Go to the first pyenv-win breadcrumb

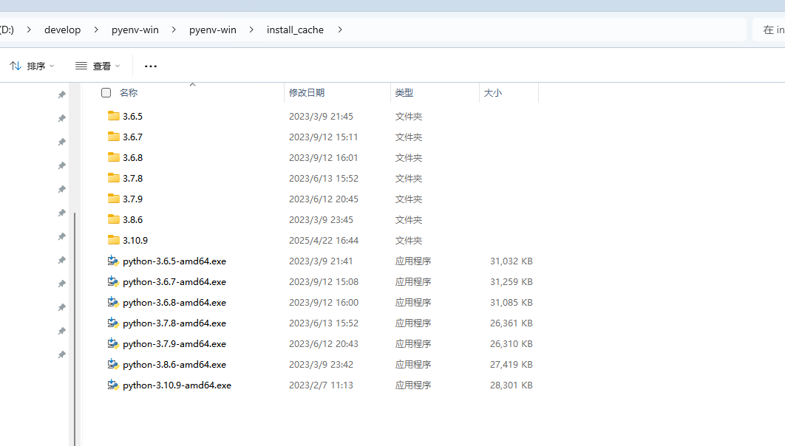[135, 30]
